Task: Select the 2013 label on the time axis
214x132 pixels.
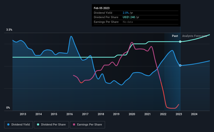Action: point(23,114)
